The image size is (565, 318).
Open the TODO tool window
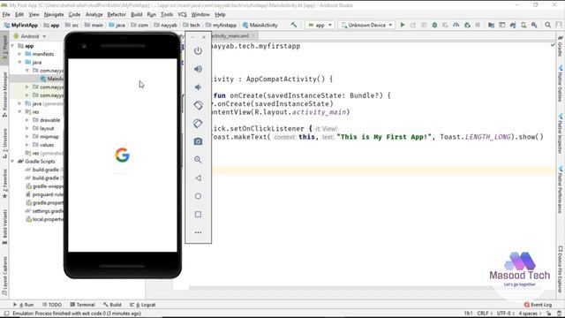pos(52,305)
